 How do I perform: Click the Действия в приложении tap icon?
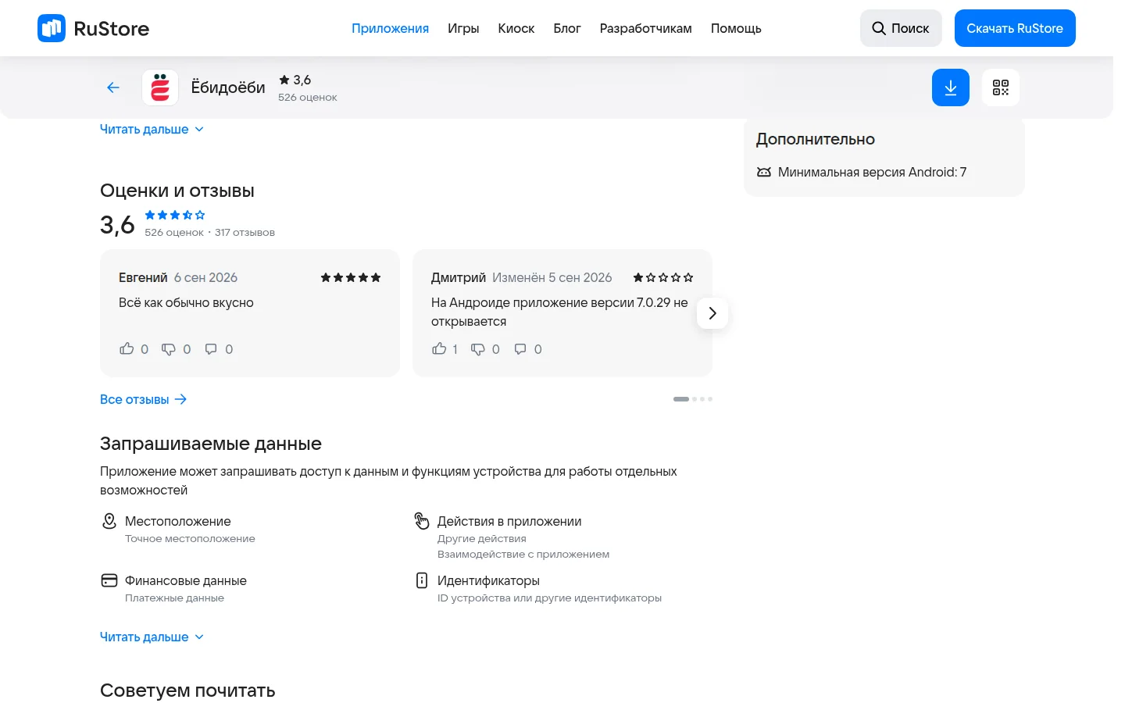(x=422, y=521)
